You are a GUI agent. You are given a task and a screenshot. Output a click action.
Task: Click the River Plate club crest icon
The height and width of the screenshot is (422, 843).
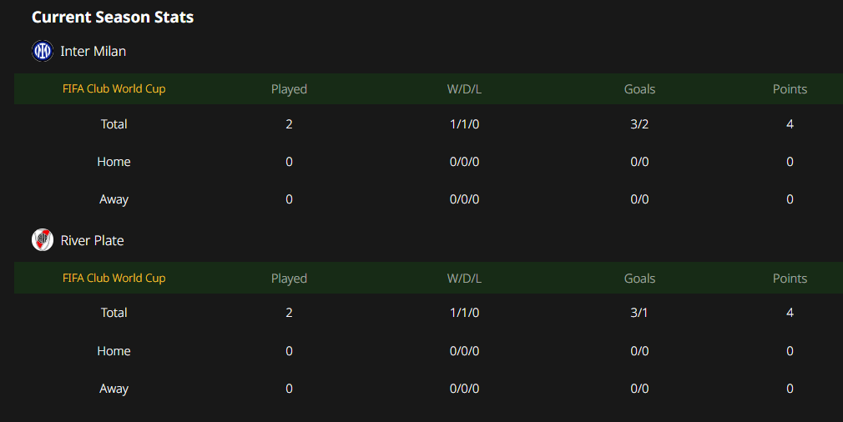pos(43,240)
